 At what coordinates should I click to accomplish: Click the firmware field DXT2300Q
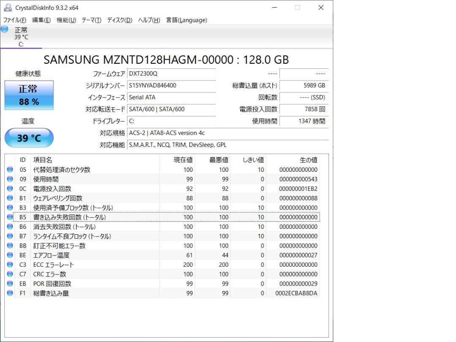171,73
